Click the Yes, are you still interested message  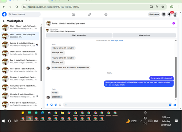click(161, 78)
